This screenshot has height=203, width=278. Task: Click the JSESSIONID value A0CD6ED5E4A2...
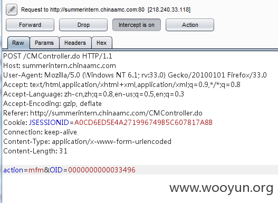(x=143, y=122)
